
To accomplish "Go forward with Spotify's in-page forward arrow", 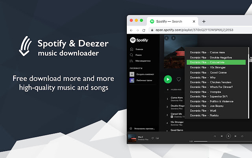I will coord(173,38).
